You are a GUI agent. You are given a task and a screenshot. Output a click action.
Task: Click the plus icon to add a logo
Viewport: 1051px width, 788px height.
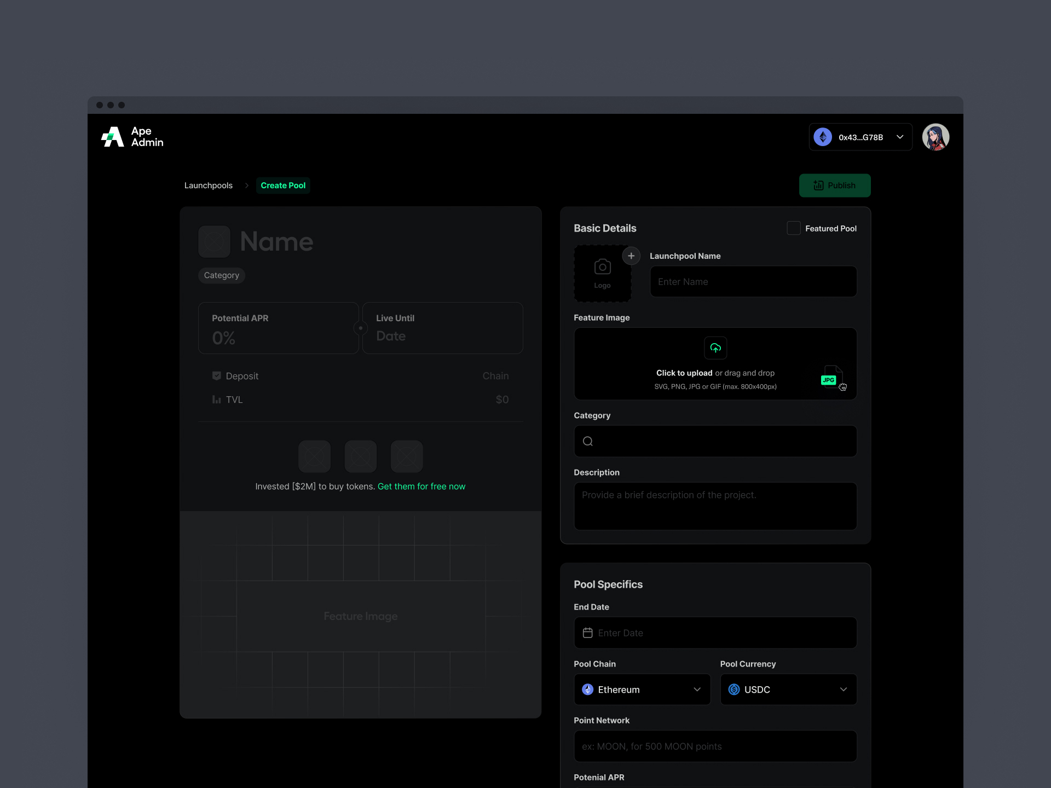coord(631,256)
